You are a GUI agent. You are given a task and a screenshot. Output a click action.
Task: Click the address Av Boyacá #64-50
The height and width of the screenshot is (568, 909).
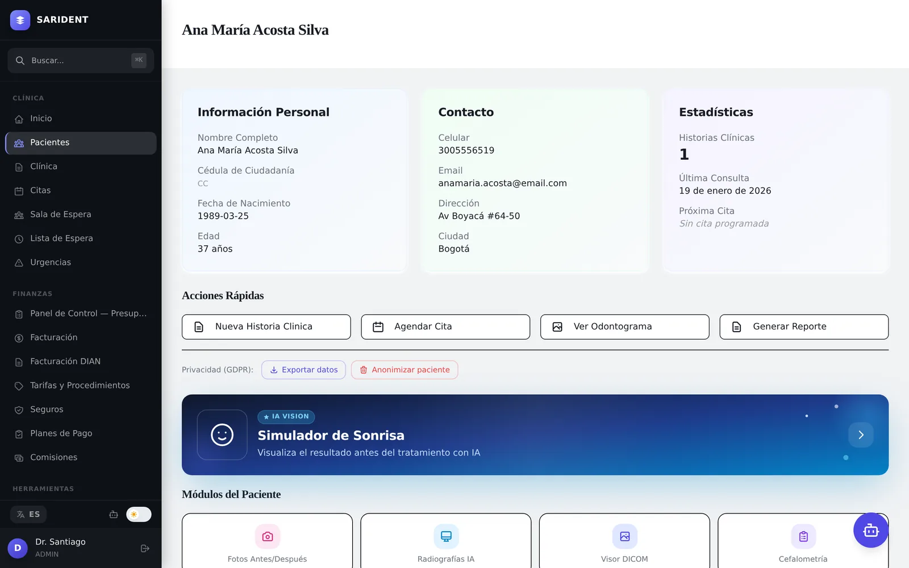click(x=479, y=216)
